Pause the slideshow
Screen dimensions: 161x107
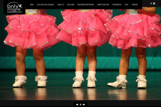[80, 105]
